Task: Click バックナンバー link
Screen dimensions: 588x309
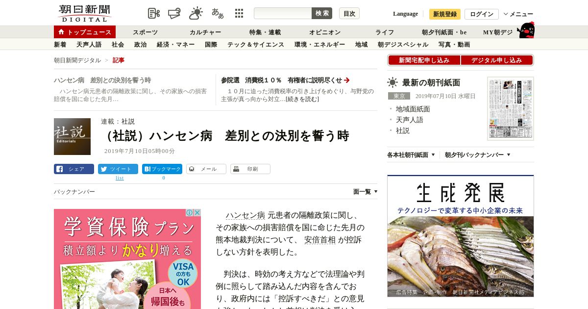Action: click(74, 192)
